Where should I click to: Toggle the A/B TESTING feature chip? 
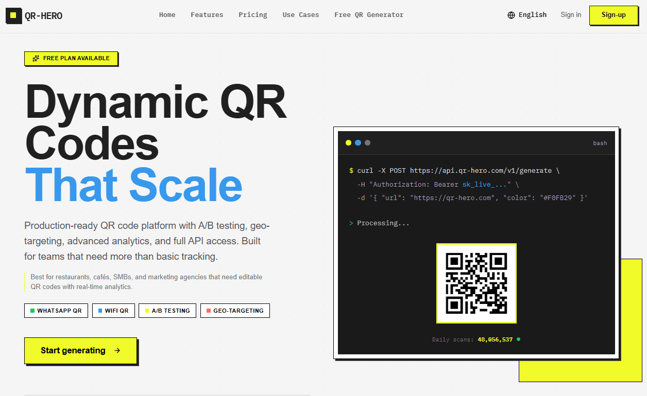pos(167,311)
